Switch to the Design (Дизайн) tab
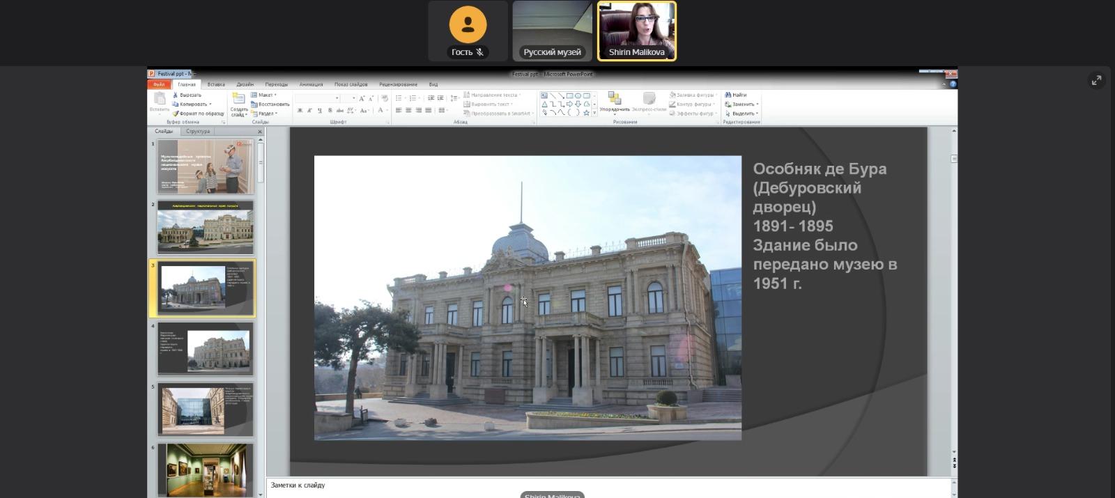 pos(245,84)
